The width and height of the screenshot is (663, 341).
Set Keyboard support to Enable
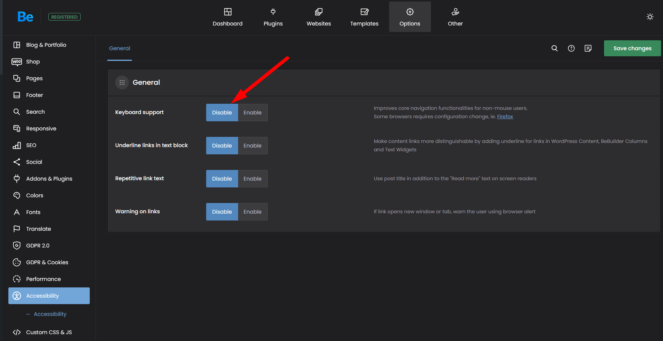coord(253,113)
